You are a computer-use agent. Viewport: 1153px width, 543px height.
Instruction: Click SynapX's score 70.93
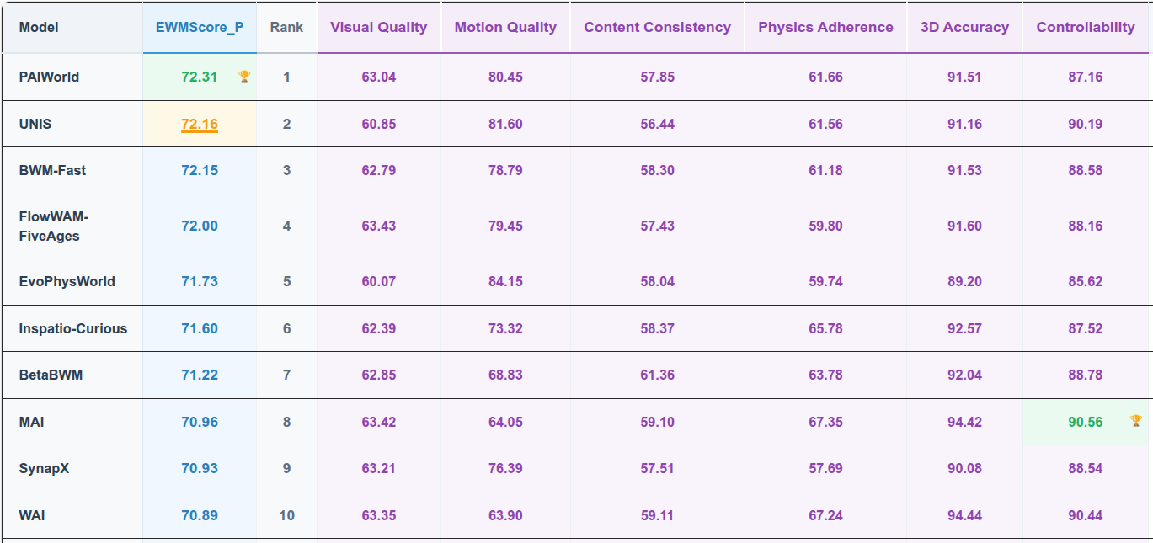coord(200,468)
